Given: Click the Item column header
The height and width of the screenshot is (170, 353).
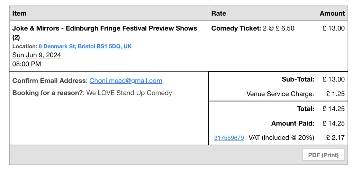Looking at the screenshot, I should (19, 14).
